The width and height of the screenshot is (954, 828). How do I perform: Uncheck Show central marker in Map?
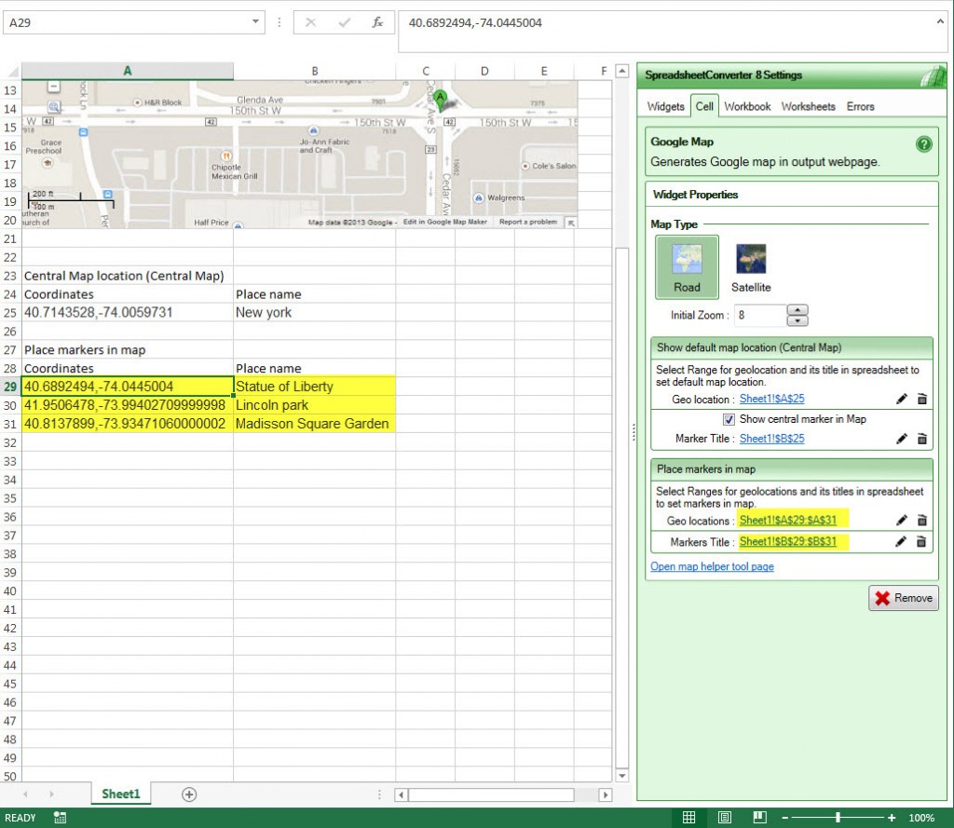729,419
